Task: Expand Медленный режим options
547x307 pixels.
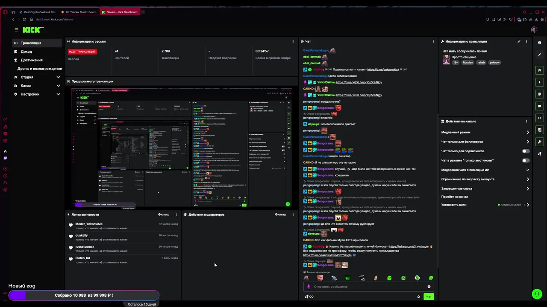Action: point(485,132)
